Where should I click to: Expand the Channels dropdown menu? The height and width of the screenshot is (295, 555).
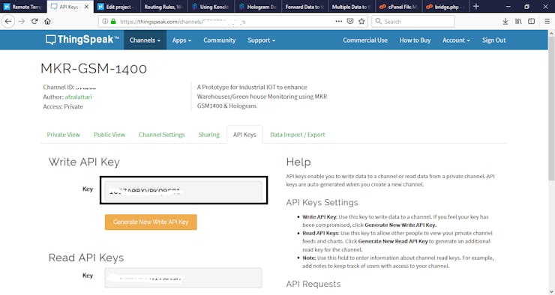pyautogui.click(x=145, y=40)
